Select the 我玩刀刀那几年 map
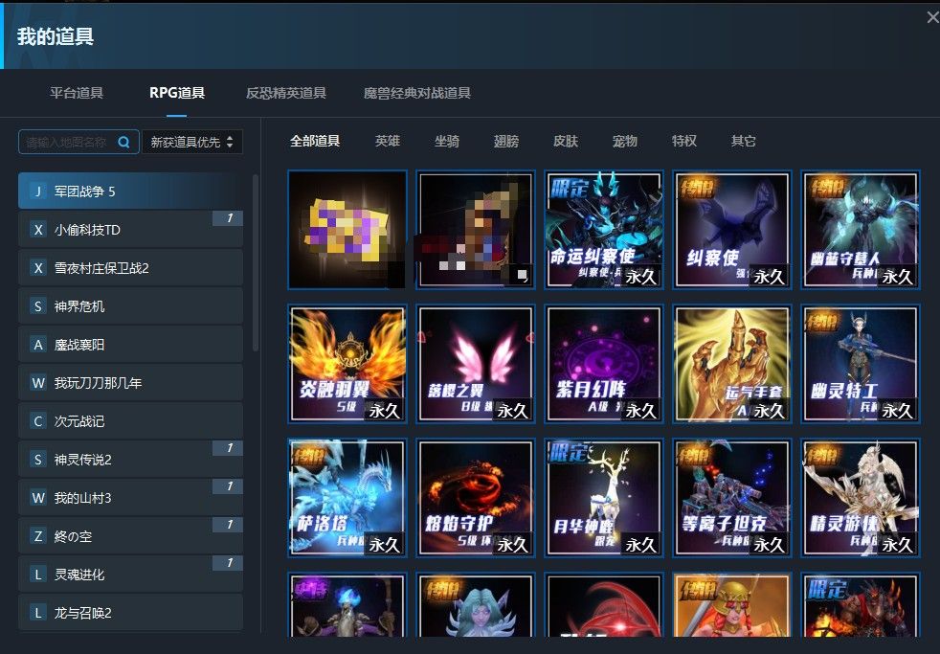This screenshot has height=654, width=940. (x=131, y=383)
